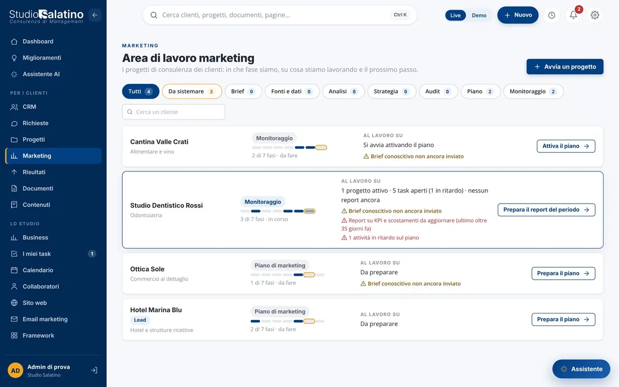Click the Progetti folder icon

(x=14, y=139)
